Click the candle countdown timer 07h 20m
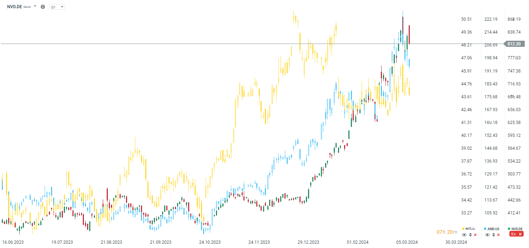The height and width of the screenshot is (248, 529). (x=447, y=232)
